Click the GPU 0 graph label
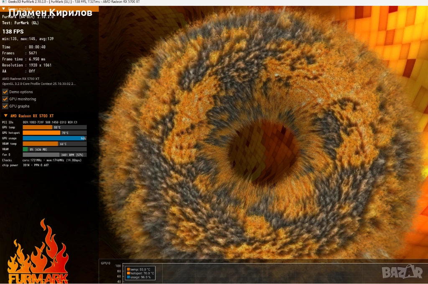Image resolution: width=428 pixels, height=284 pixels. tap(105, 263)
